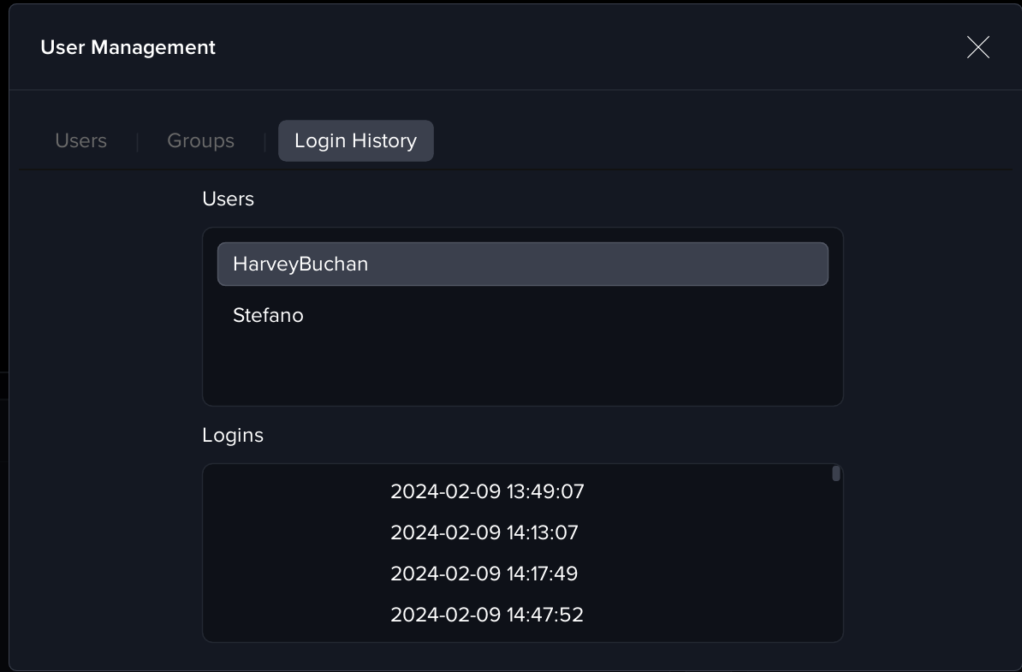Image resolution: width=1022 pixels, height=672 pixels.
Task: Open the Groups tab
Action: [x=200, y=140]
